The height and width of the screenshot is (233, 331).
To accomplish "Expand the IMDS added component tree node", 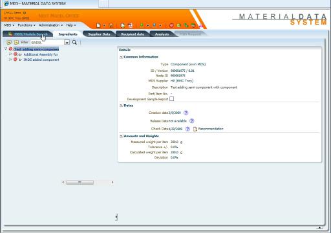I will point(10,60).
